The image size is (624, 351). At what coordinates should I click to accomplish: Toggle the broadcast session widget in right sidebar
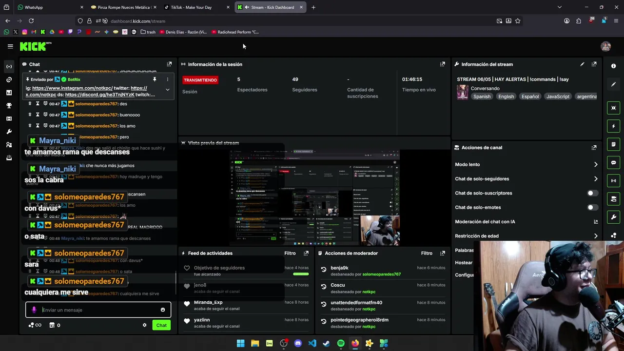[614, 180]
